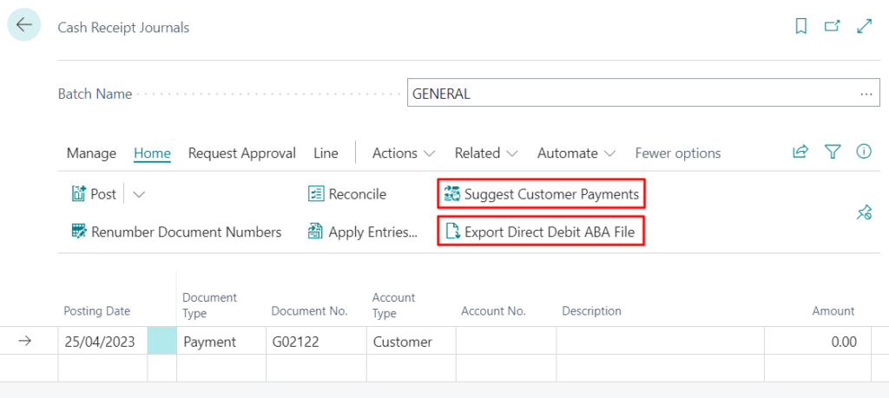
Task: Run Suggest Customer Payments
Action: tap(542, 194)
